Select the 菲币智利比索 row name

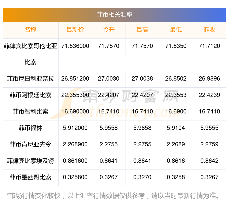pos(30,112)
